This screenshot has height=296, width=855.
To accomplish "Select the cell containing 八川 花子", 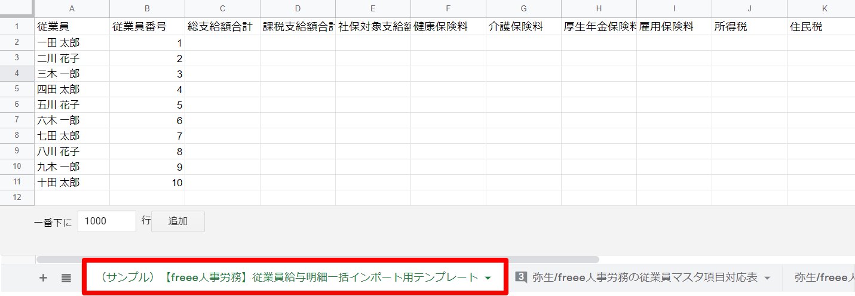I will click(x=72, y=151).
